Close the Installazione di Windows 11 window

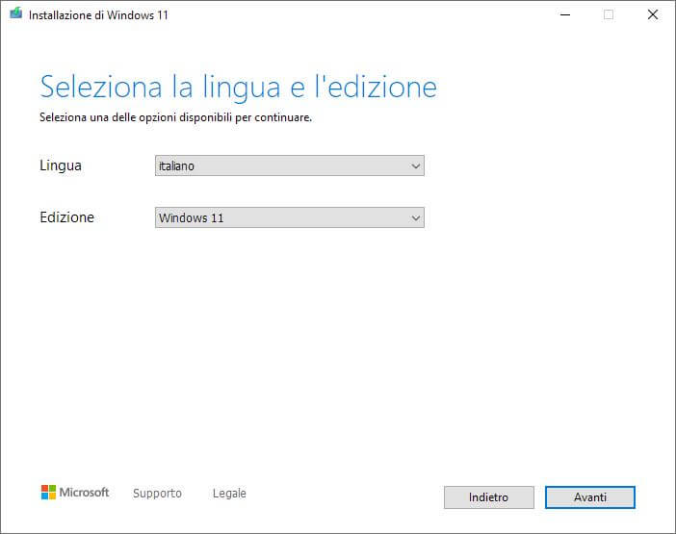653,15
